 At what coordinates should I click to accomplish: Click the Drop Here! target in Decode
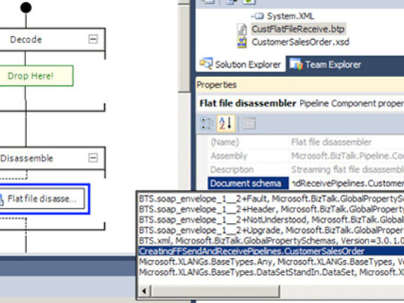36,75
